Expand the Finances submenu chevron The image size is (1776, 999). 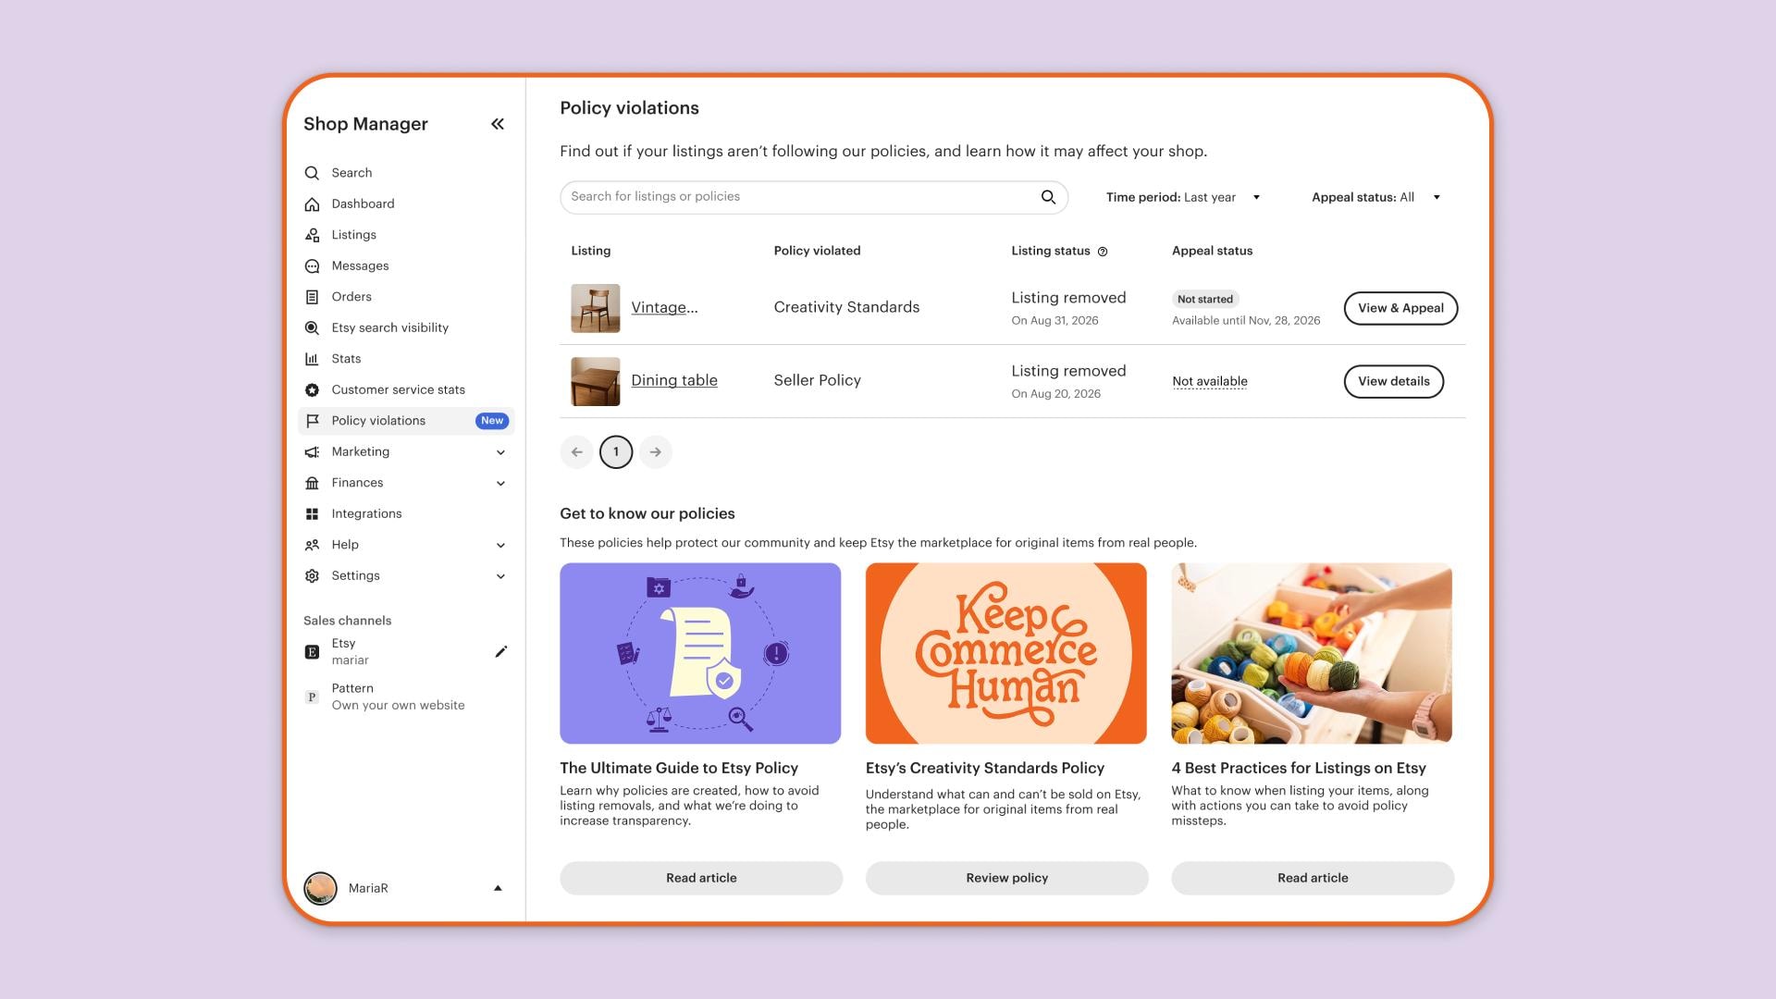coord(500,483)
